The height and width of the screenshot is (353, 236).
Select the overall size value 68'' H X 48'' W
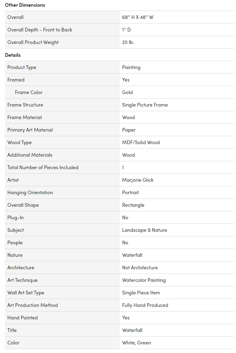(138, 17)
